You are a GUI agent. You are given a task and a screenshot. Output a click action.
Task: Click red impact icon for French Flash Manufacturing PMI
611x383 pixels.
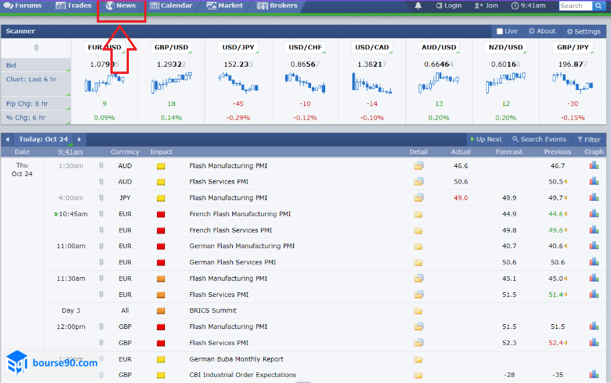(x=161, y=214)
